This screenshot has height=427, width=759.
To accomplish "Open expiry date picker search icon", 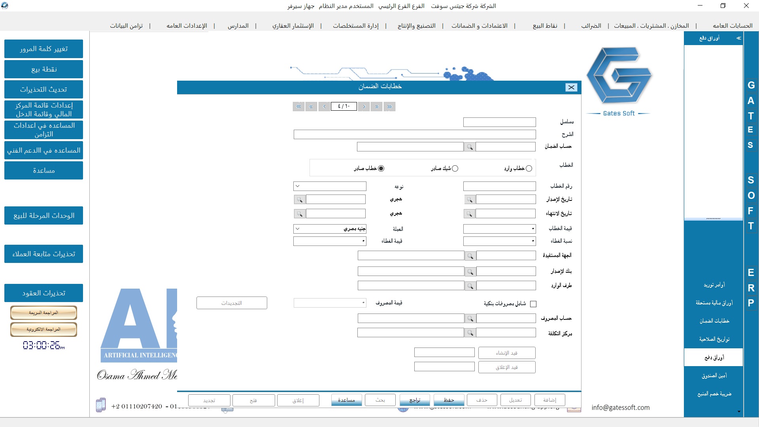I will 469,214.
